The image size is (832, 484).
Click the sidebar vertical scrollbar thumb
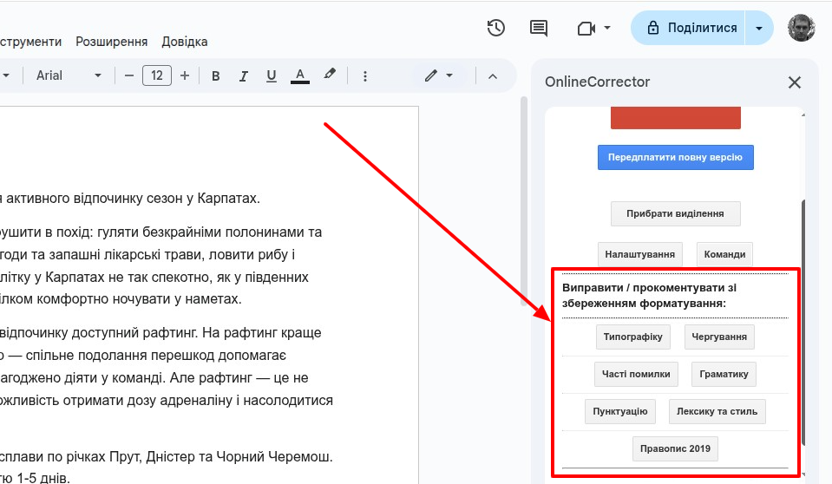pyautogui.click(x=803, y=322)
